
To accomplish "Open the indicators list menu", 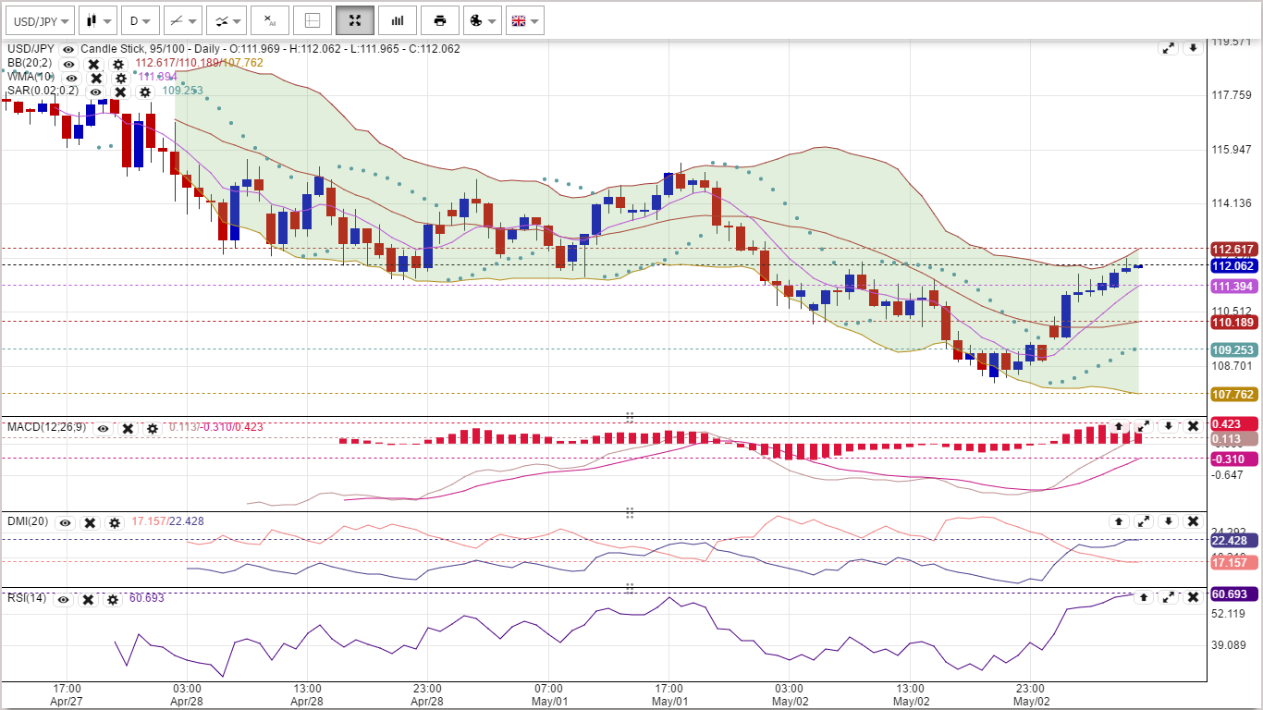I will click(225, 19).
